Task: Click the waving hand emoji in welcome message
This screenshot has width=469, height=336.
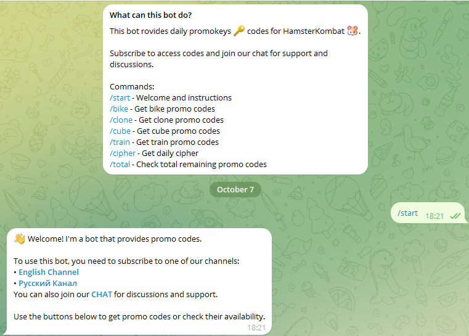Action: point(20,239)
